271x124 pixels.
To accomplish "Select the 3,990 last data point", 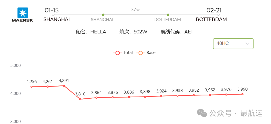I will pos(242,94).
